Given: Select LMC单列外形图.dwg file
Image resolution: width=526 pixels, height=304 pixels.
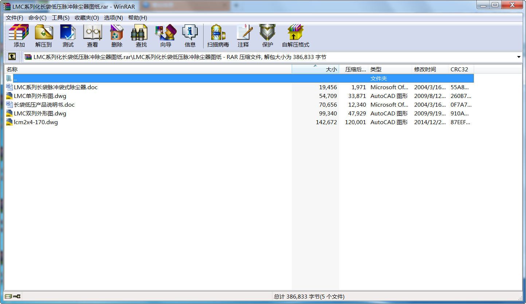Looking at the screenshot, I should 40,96.
